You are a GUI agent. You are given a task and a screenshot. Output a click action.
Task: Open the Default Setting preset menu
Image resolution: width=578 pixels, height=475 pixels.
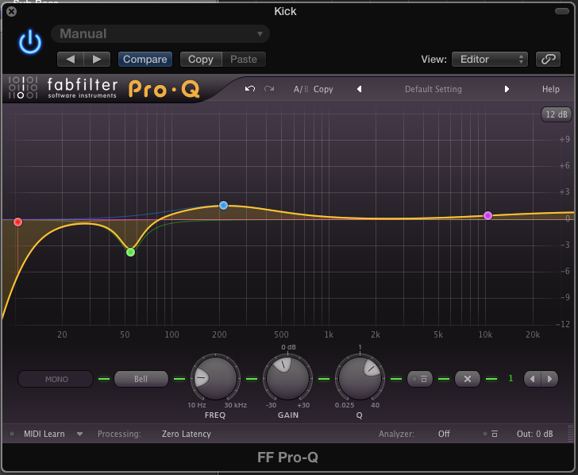[x=433, y=89]
